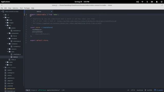The width and height of the screenshot is (164, 92).
Task: Click the node_modules folder icon
Action: [x=6, y=67]
